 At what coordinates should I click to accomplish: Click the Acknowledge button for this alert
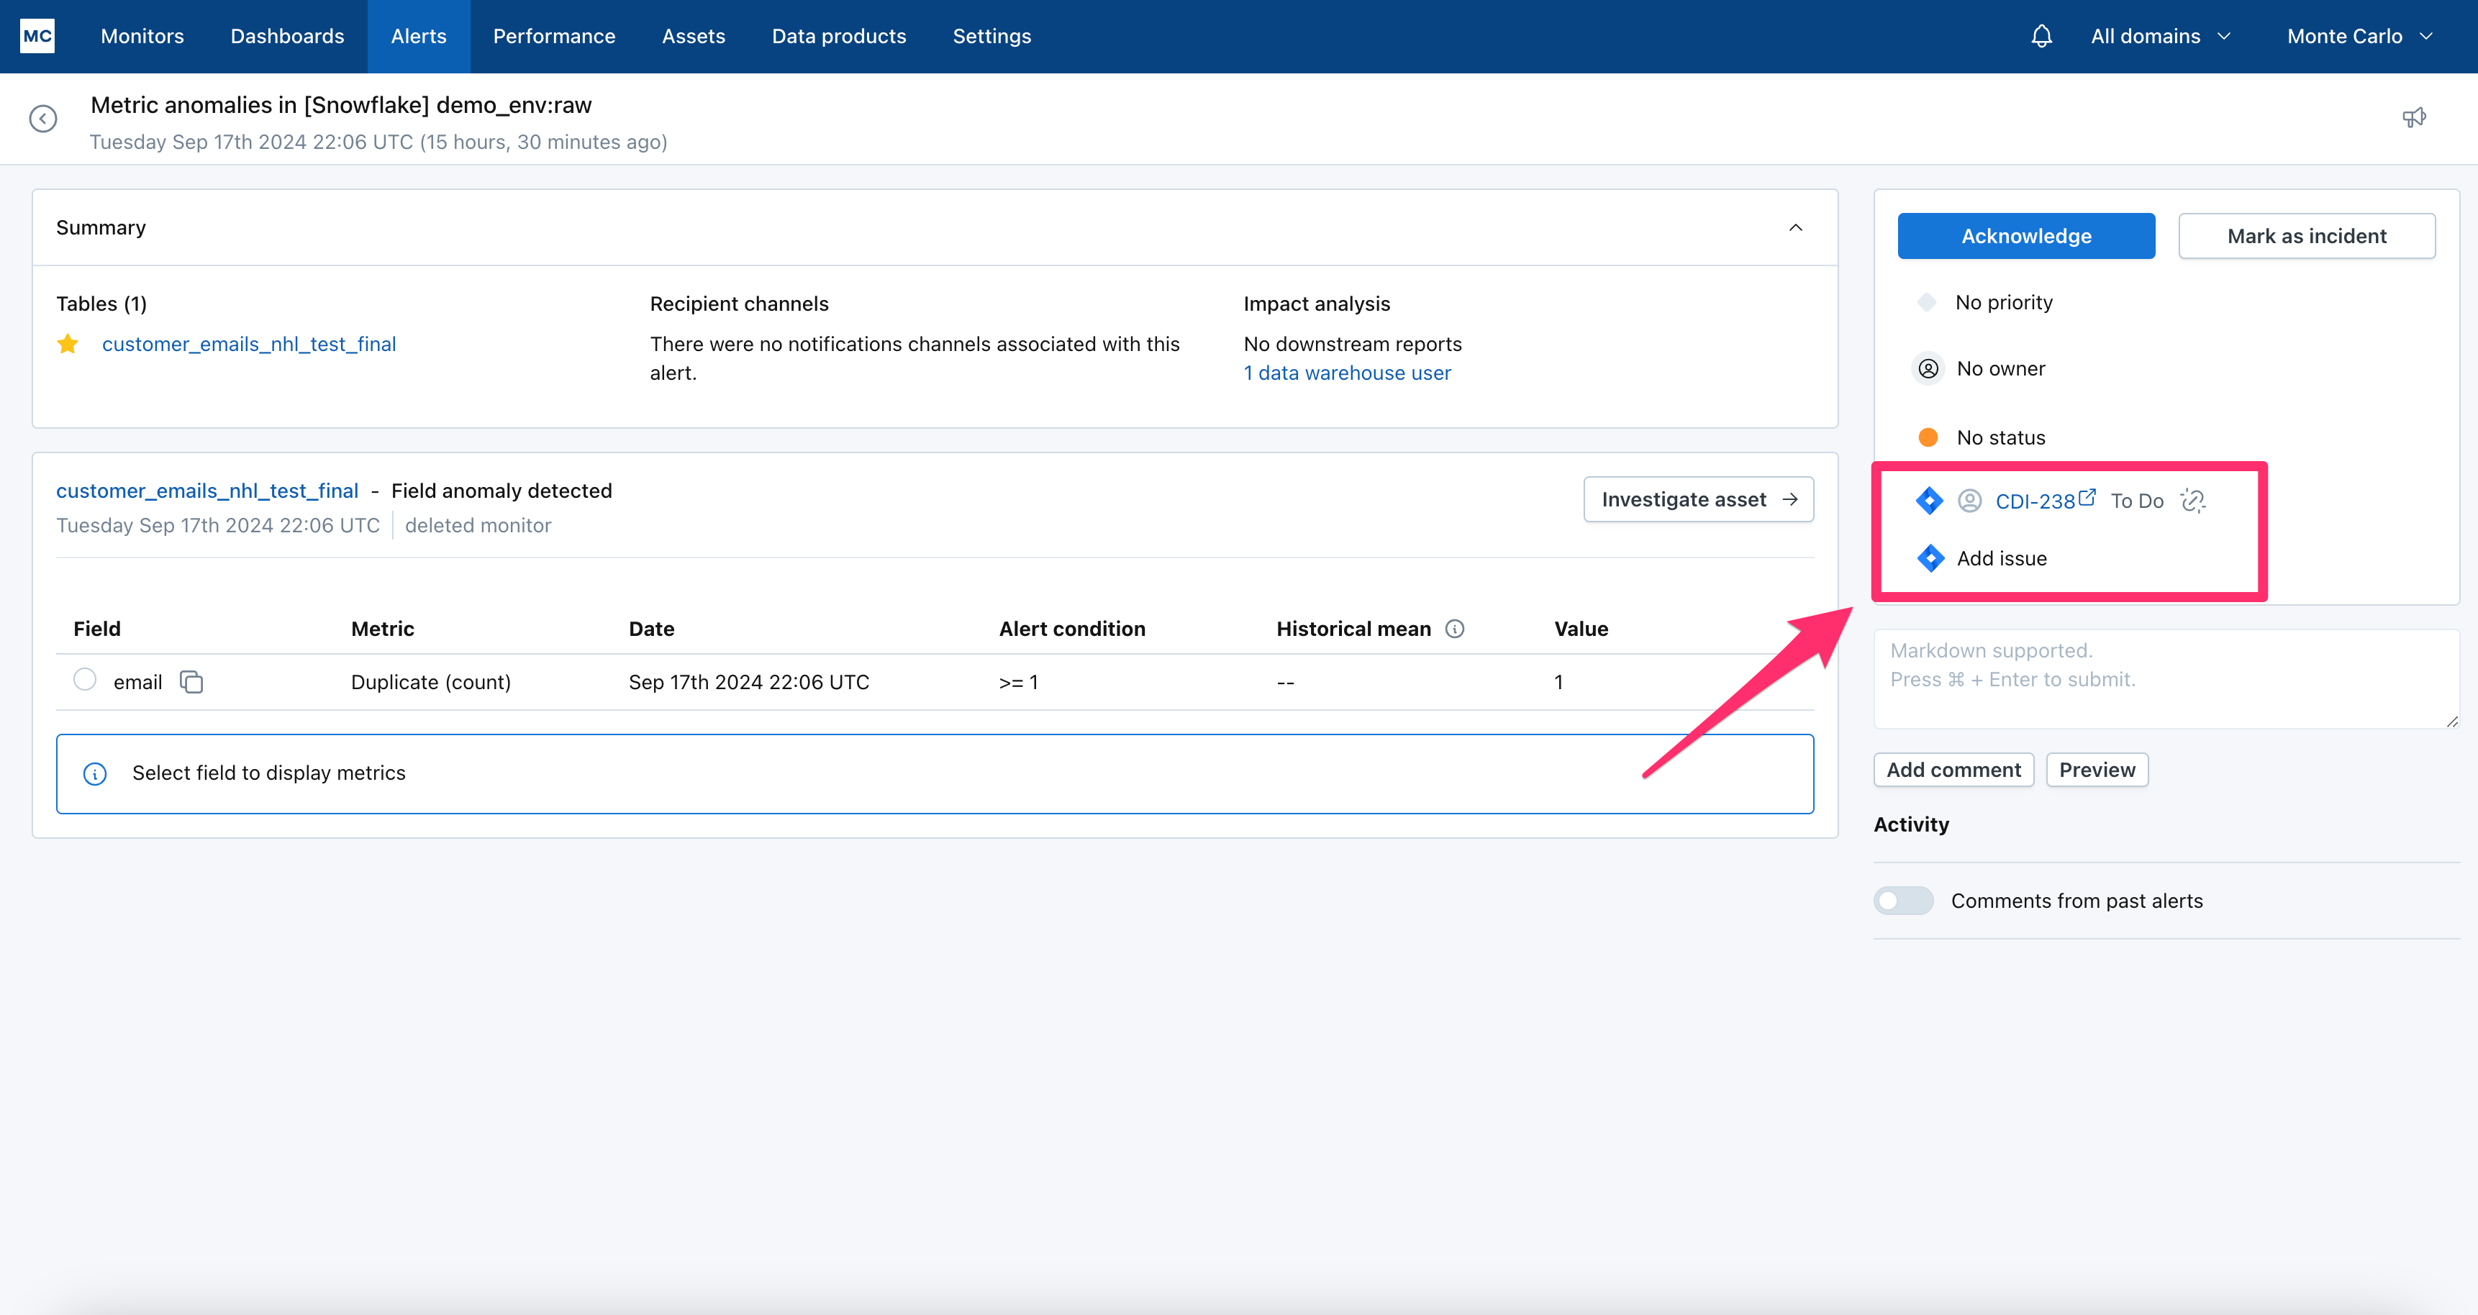[x=2028, y=235]
